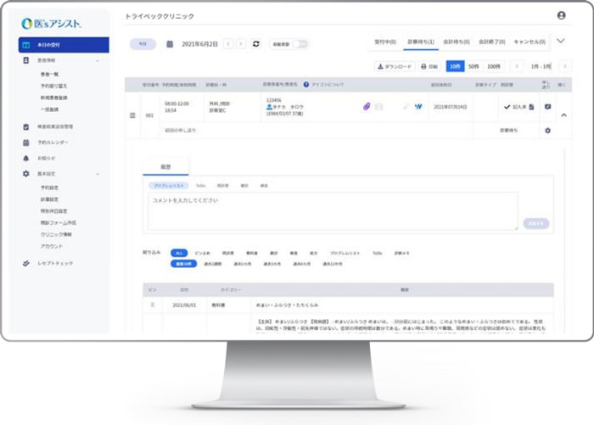The width and height of the screenshot is (594, 425).
Task: Switch to the 会計待ち tab
Action: (458, 41)
